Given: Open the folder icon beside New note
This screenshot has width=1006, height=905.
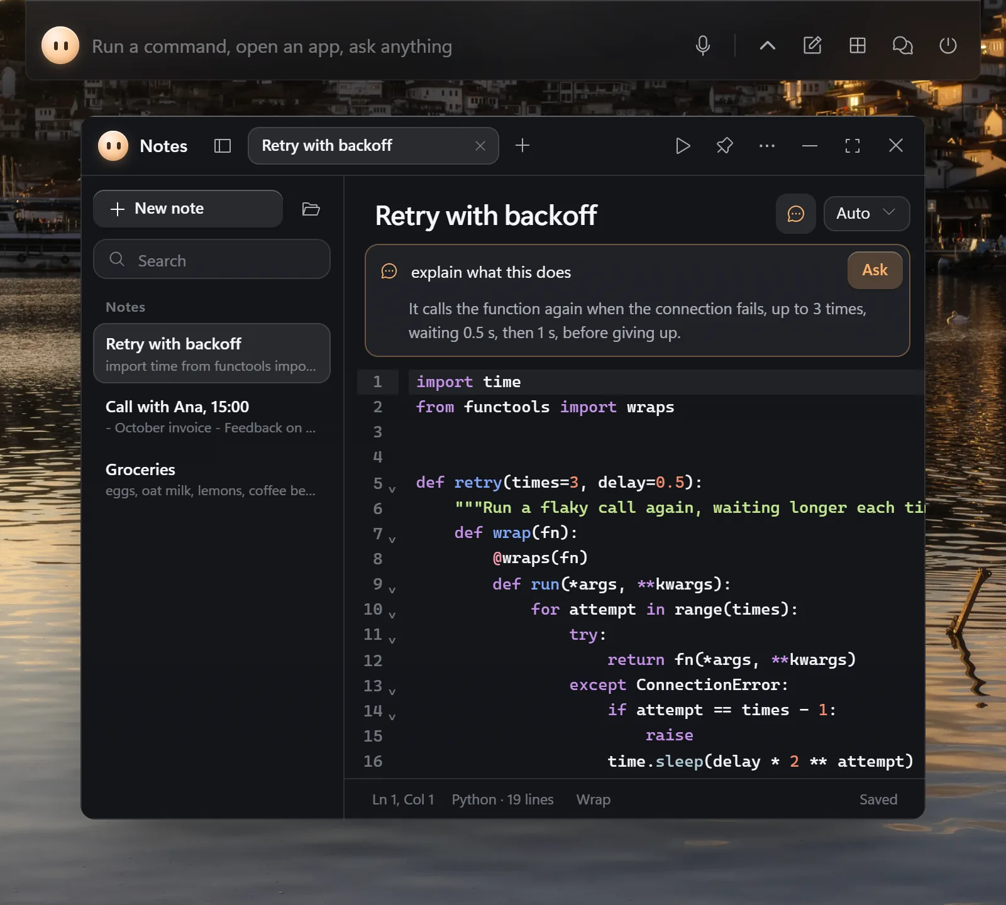Looking at the screenshot, I should point(311,209).
